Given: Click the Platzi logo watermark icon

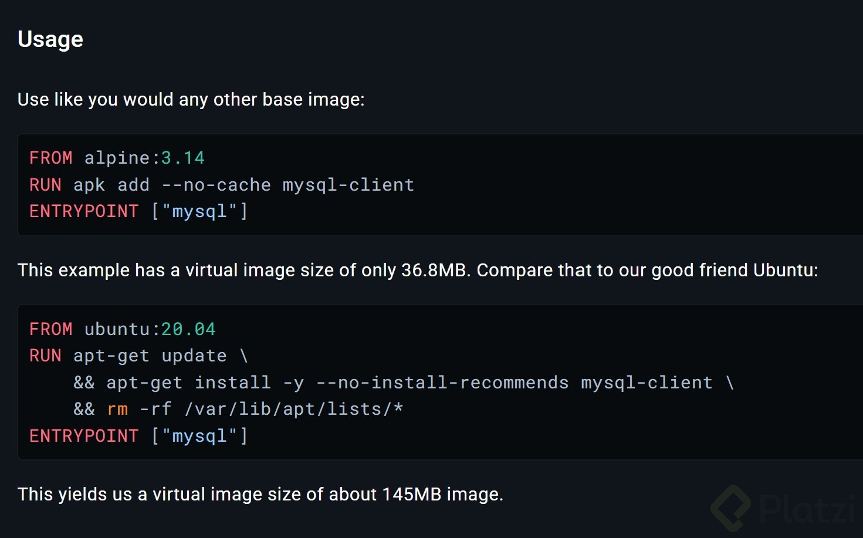Looking at the screenshot, I should (731, 507).
